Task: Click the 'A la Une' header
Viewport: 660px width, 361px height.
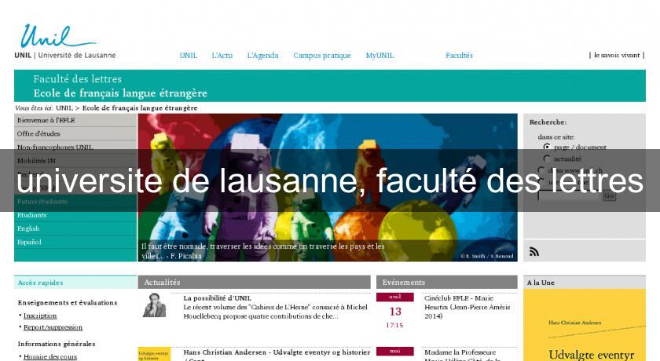Action: coord(585,283)
